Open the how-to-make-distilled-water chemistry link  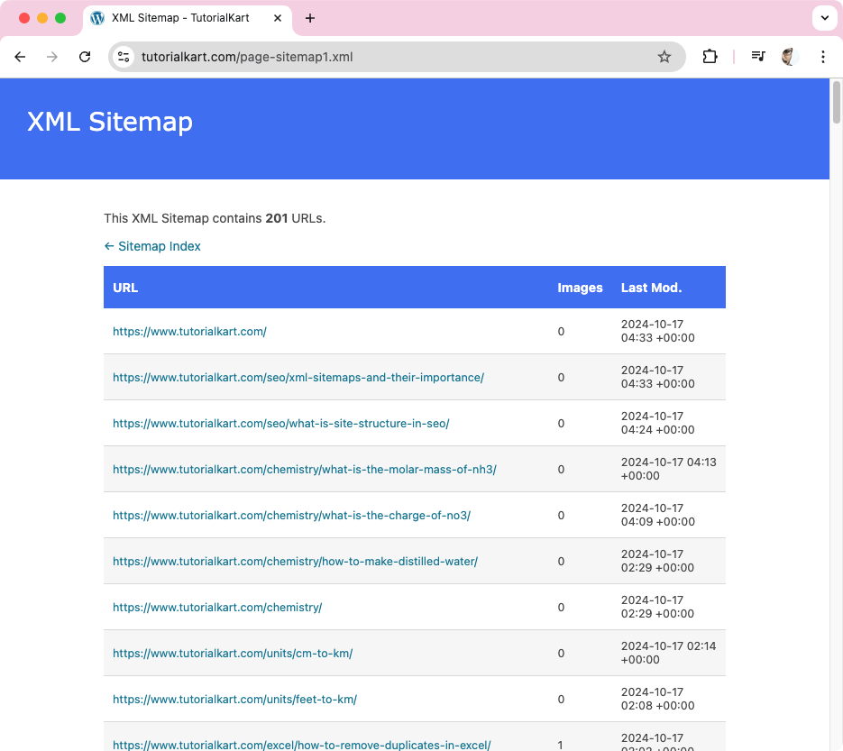click(x=295, y=561)
